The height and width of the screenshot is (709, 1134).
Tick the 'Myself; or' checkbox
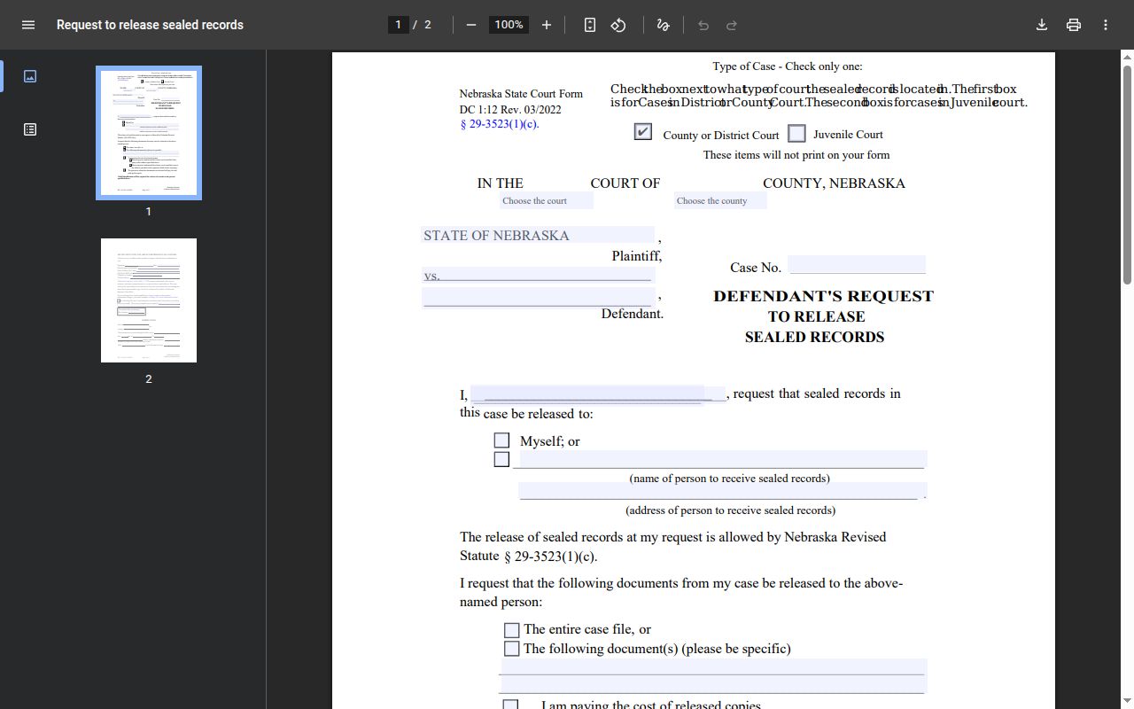[501, 440]
